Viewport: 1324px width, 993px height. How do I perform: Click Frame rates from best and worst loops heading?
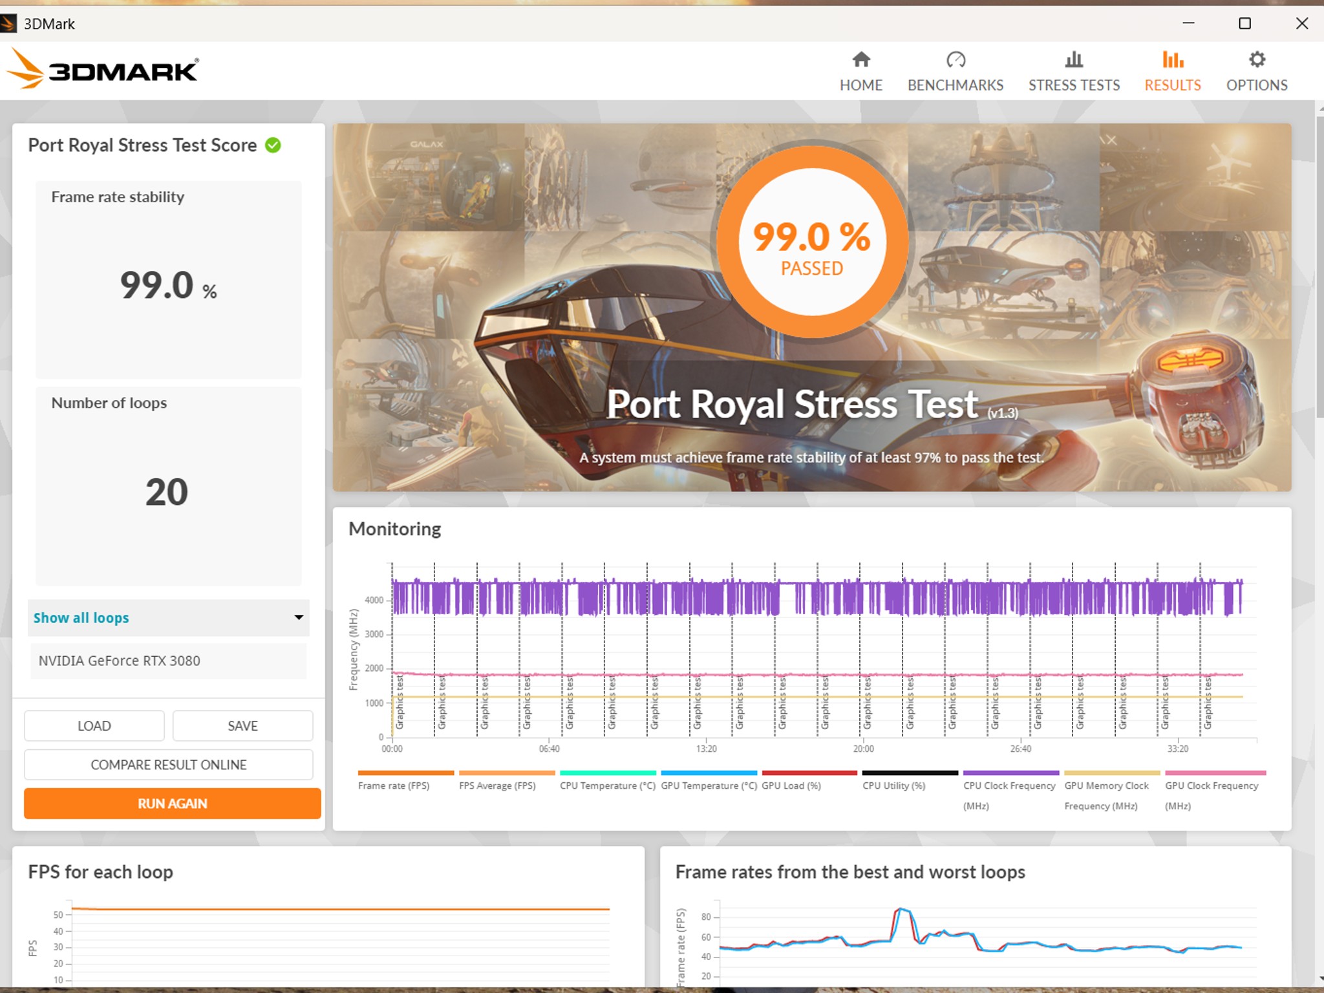pyautogui.click(x=850, y=872)
